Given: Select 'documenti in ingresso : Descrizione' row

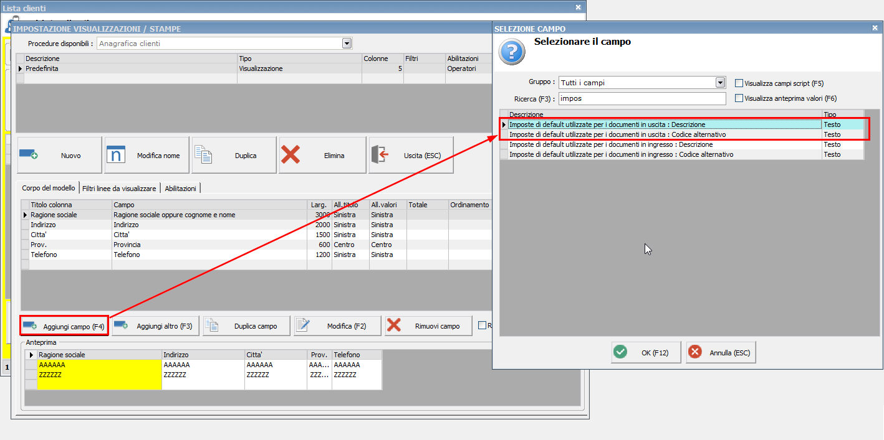Looking at the screenshot, I should point(682,144).
